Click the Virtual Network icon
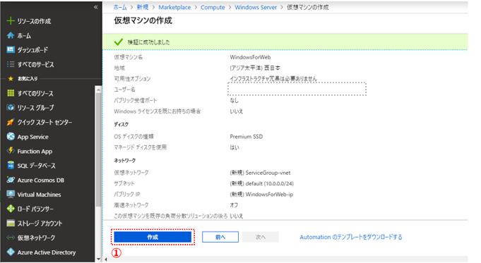 [x=11, y=238]
